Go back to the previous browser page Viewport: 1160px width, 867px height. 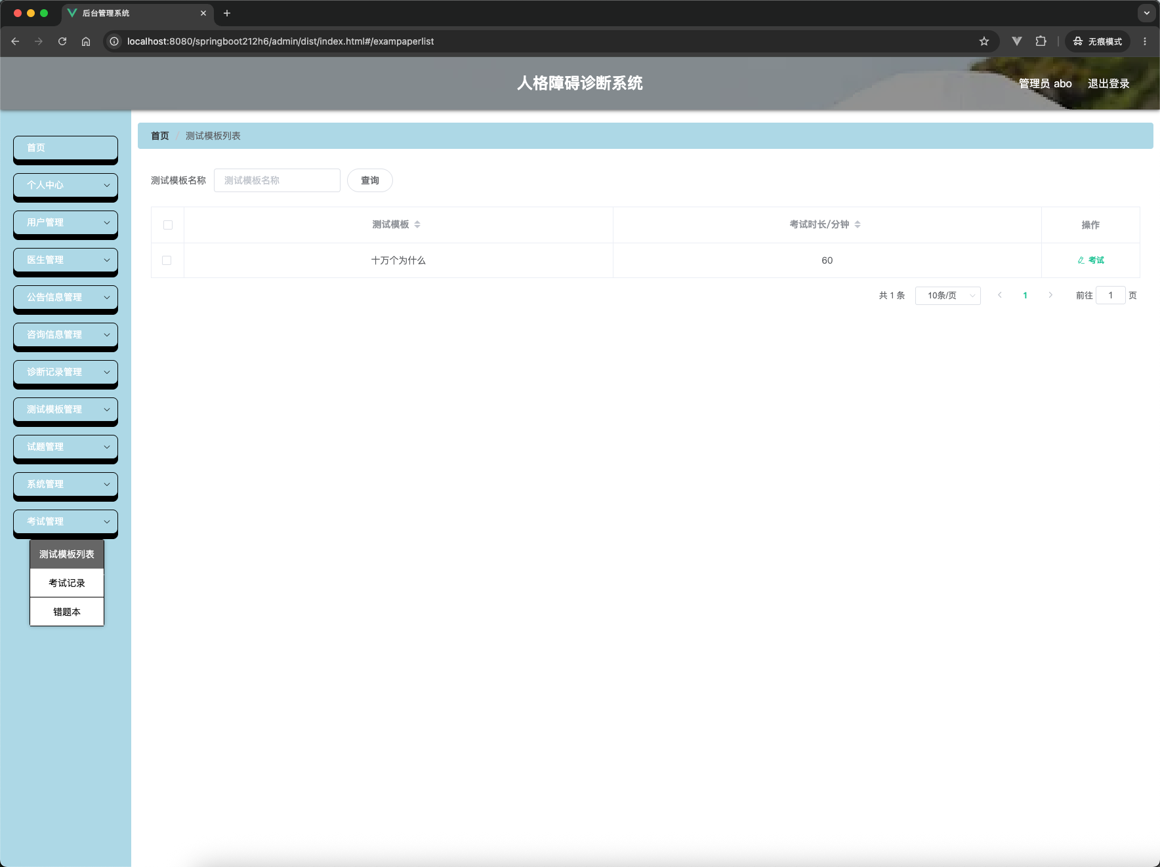pyautogui.click(x=15, y=41)
